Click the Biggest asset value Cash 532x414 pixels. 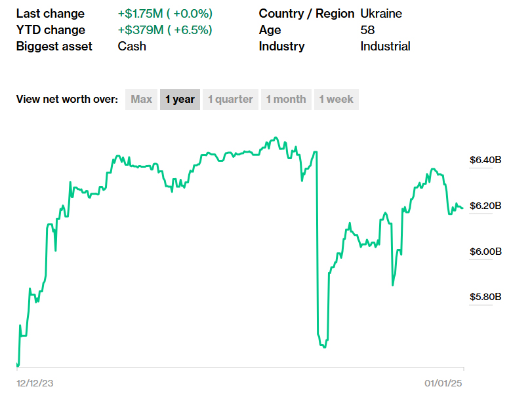point(132,47)
